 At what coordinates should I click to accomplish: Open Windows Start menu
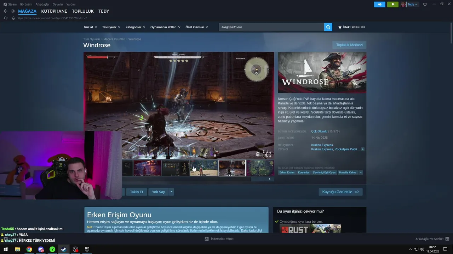pos(6,249)
